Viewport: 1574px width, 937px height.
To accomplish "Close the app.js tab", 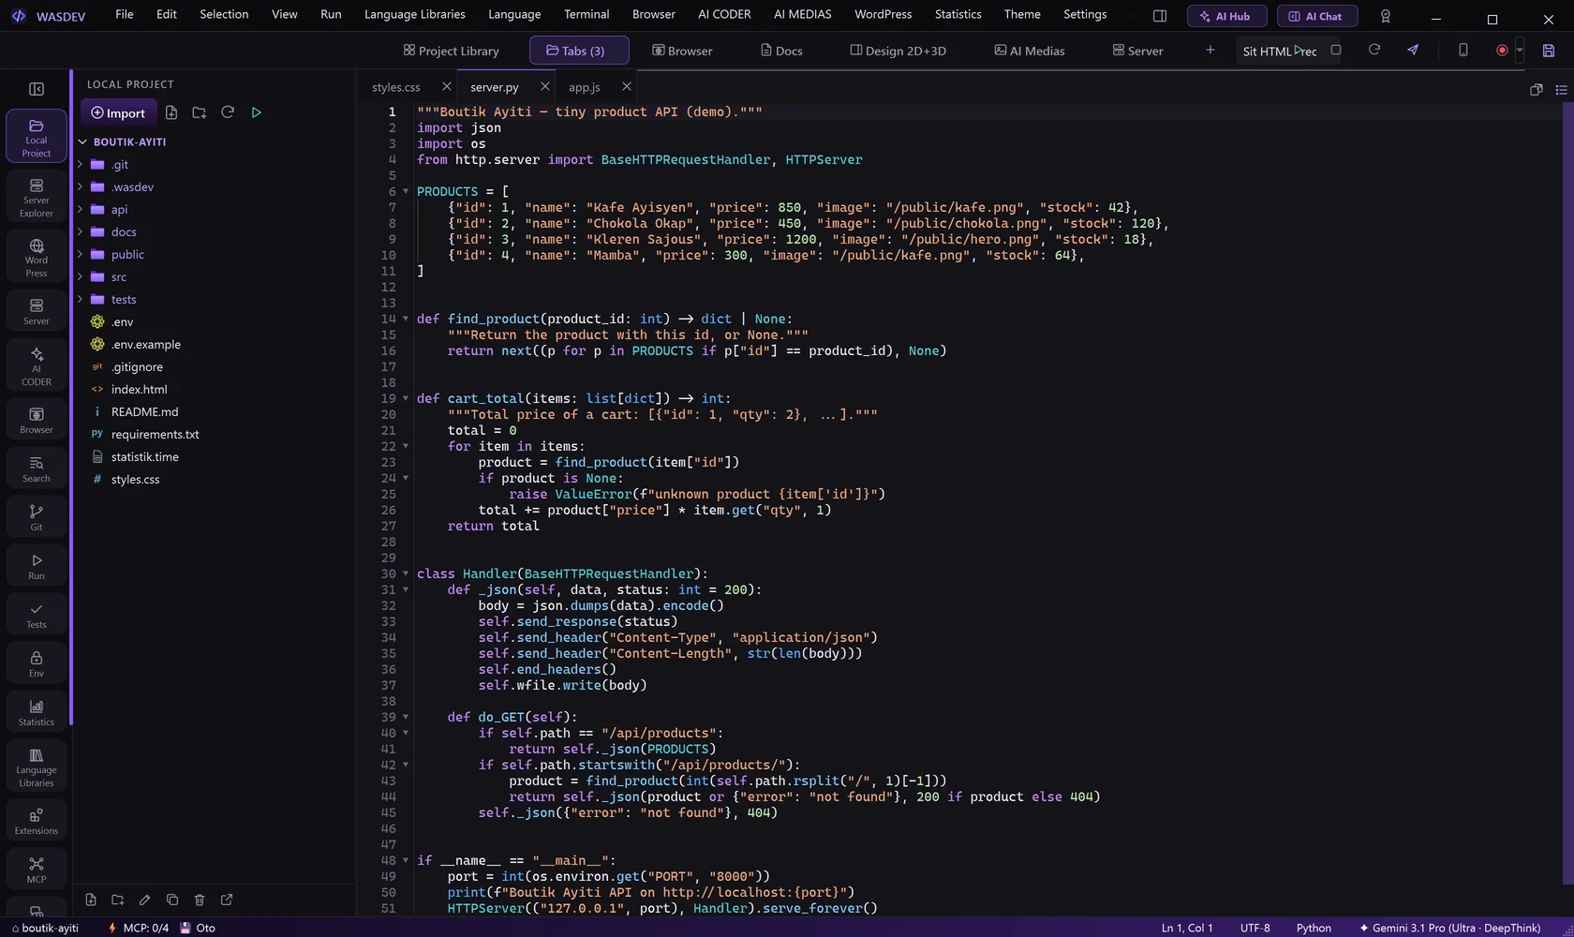I will click(627, 86).
